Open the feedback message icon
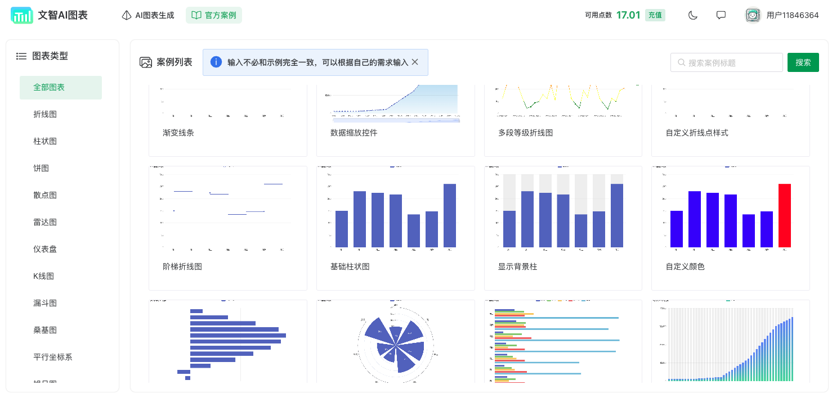The image size is (832, 398). click(x=721, y=15)
